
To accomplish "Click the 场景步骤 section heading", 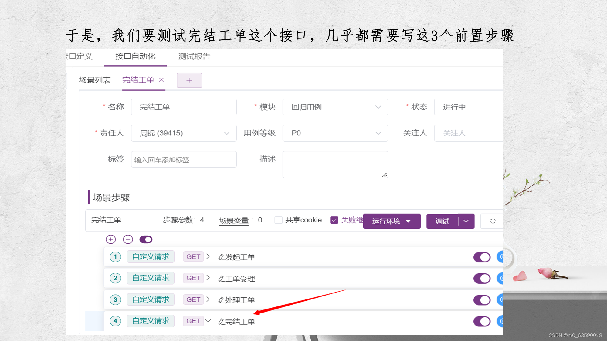I will pyautogui.click(x=111, y=198).
